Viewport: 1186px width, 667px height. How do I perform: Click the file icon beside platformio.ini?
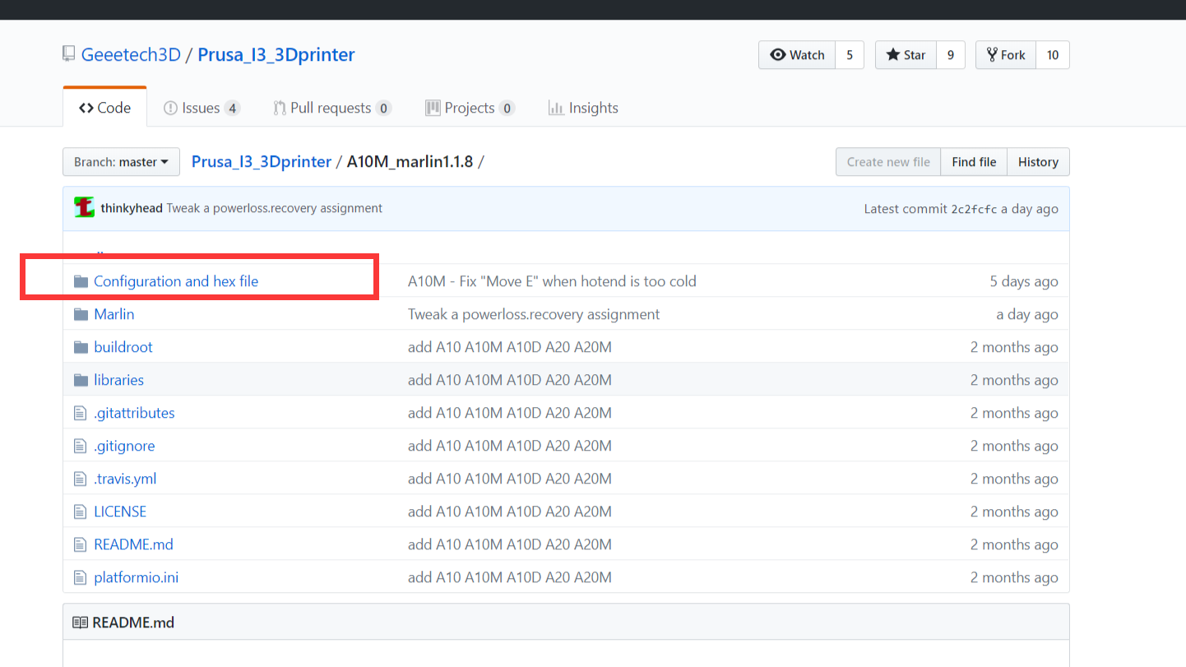[80, 577]
